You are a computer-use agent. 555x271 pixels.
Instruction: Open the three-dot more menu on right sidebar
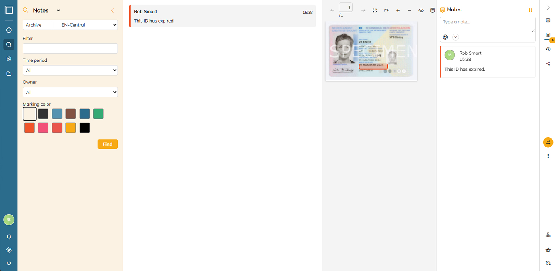point(548,156)
